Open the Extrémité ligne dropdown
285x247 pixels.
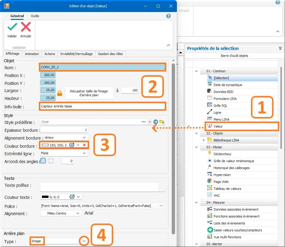(x=84, y=153)
